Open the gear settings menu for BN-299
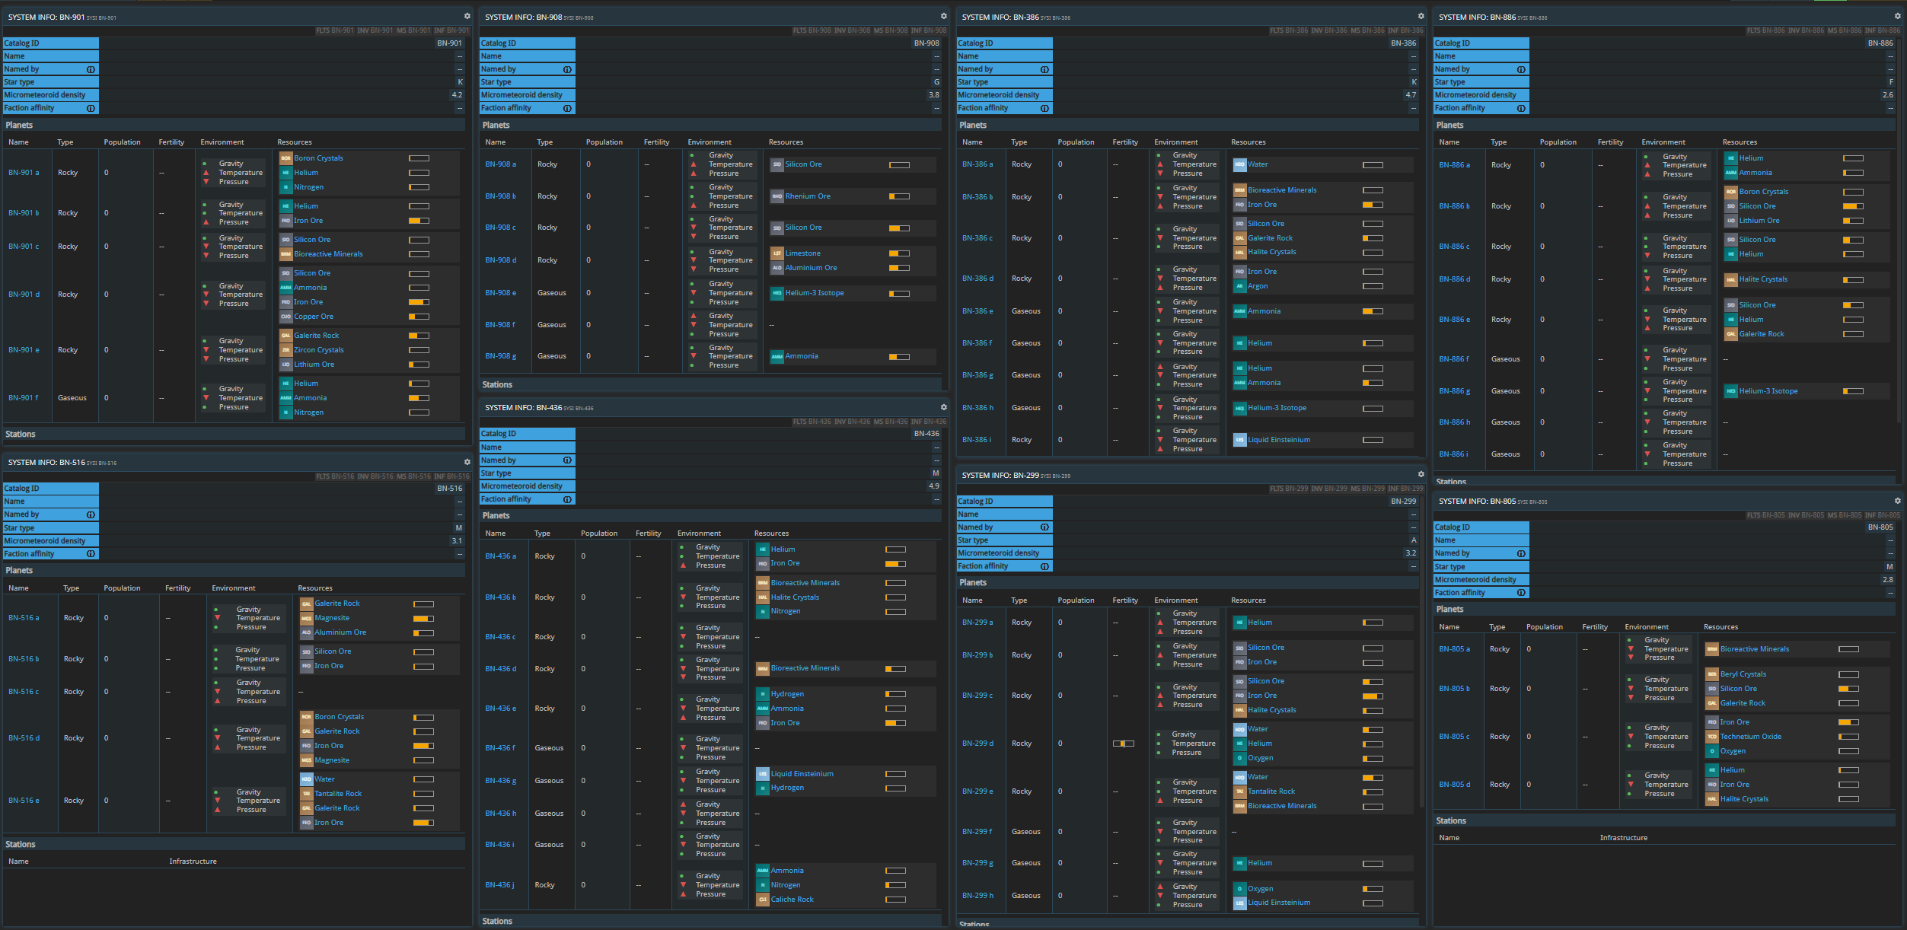This screenshot has height=930, width=1907. coord(1421,474)
